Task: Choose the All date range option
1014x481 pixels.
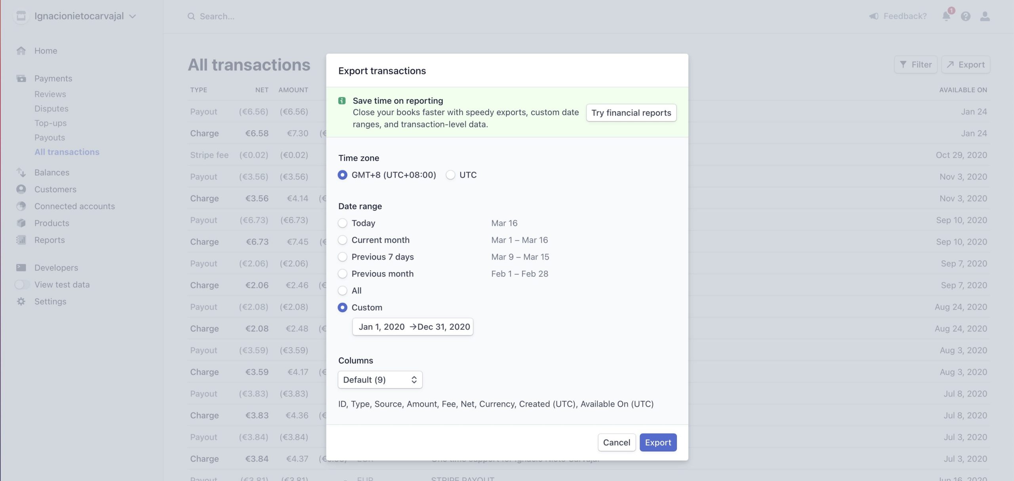Action: point(343,291)
